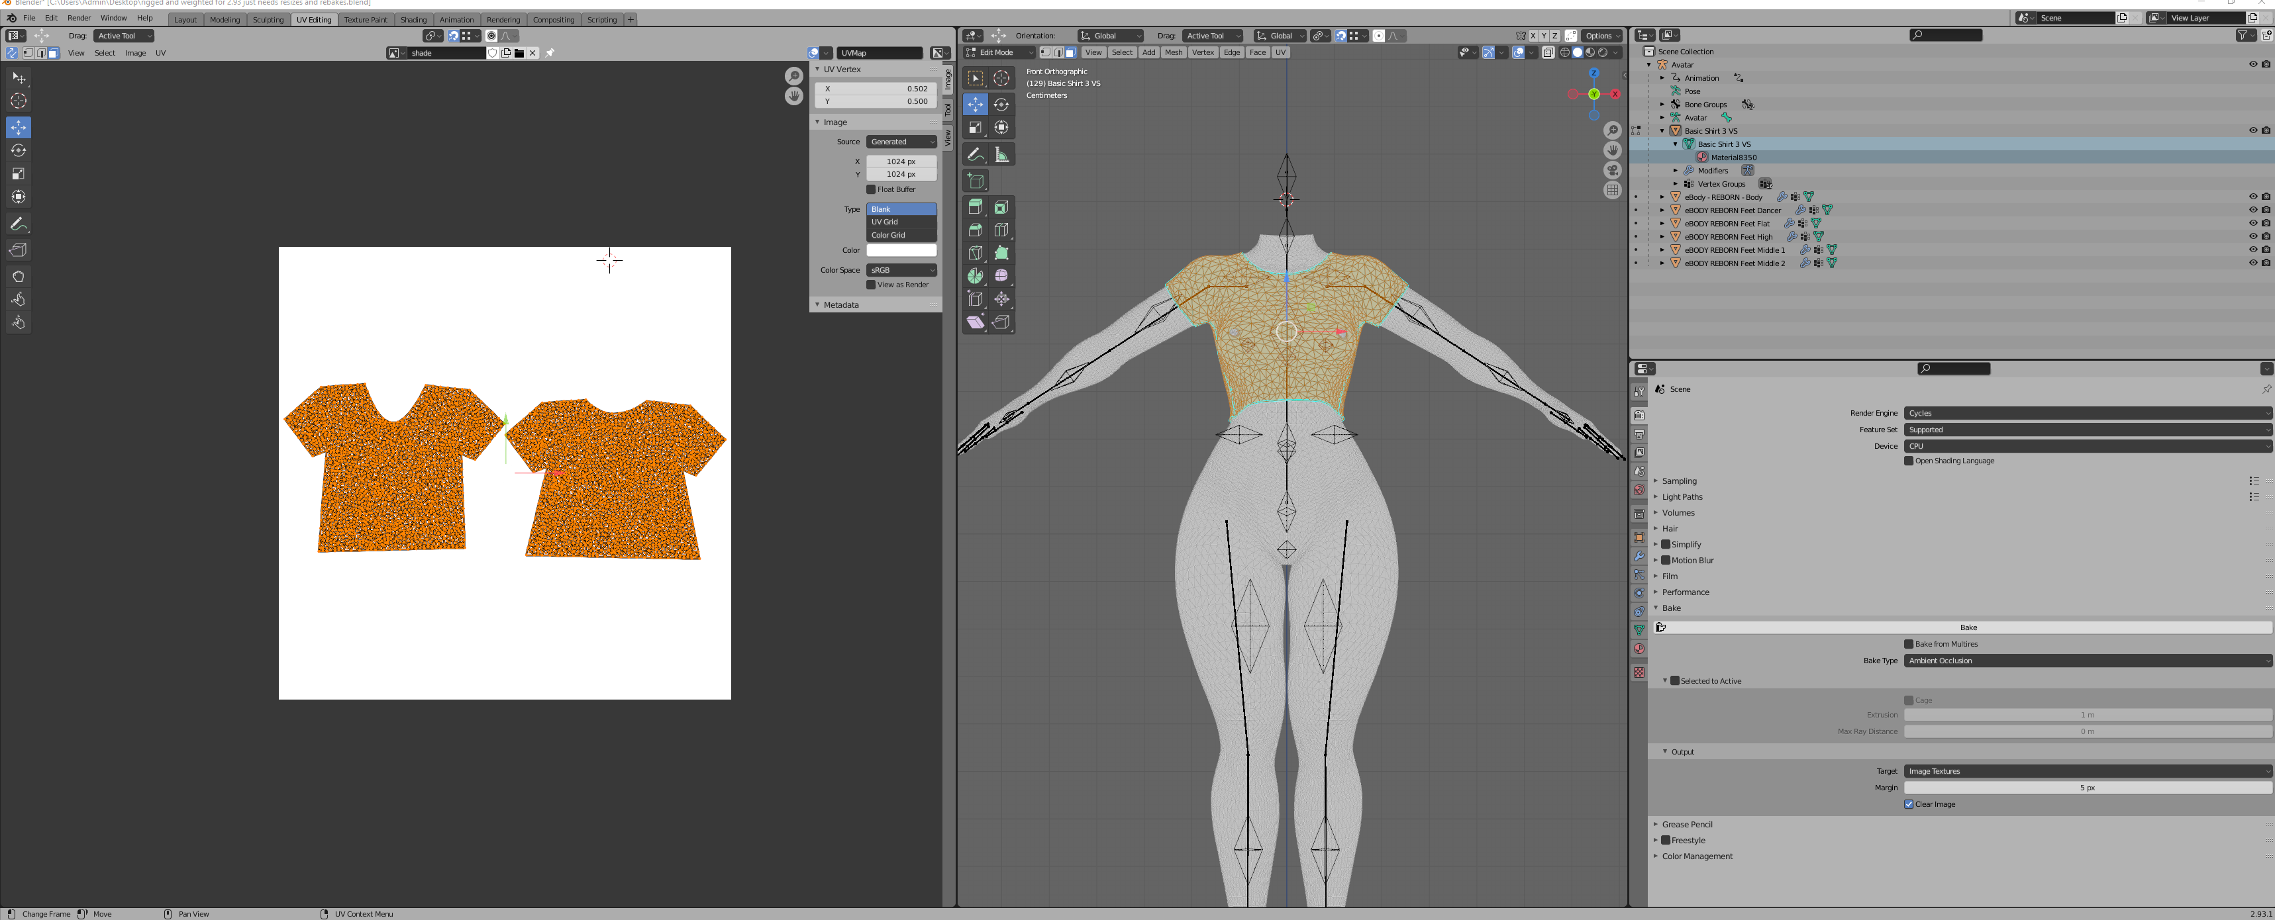Expand the Sampling panel
This screenshot has height=920, width=2275.
(x=1679, y=481)
